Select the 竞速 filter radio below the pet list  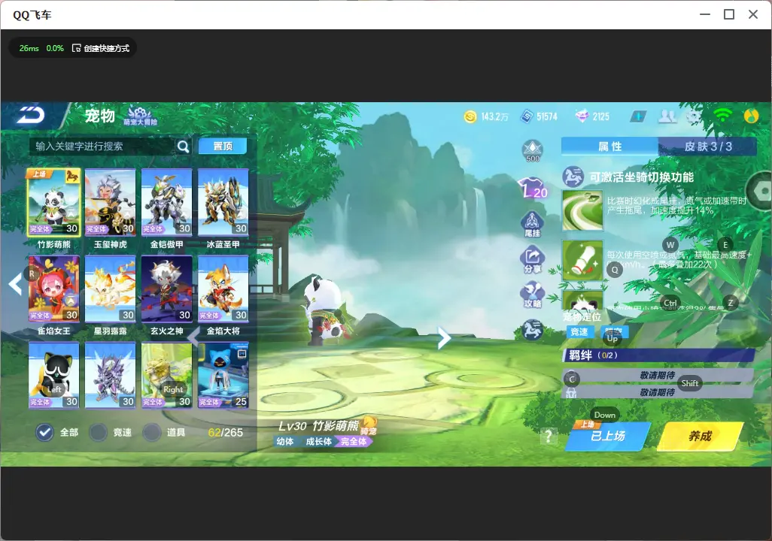pos(98,432)
